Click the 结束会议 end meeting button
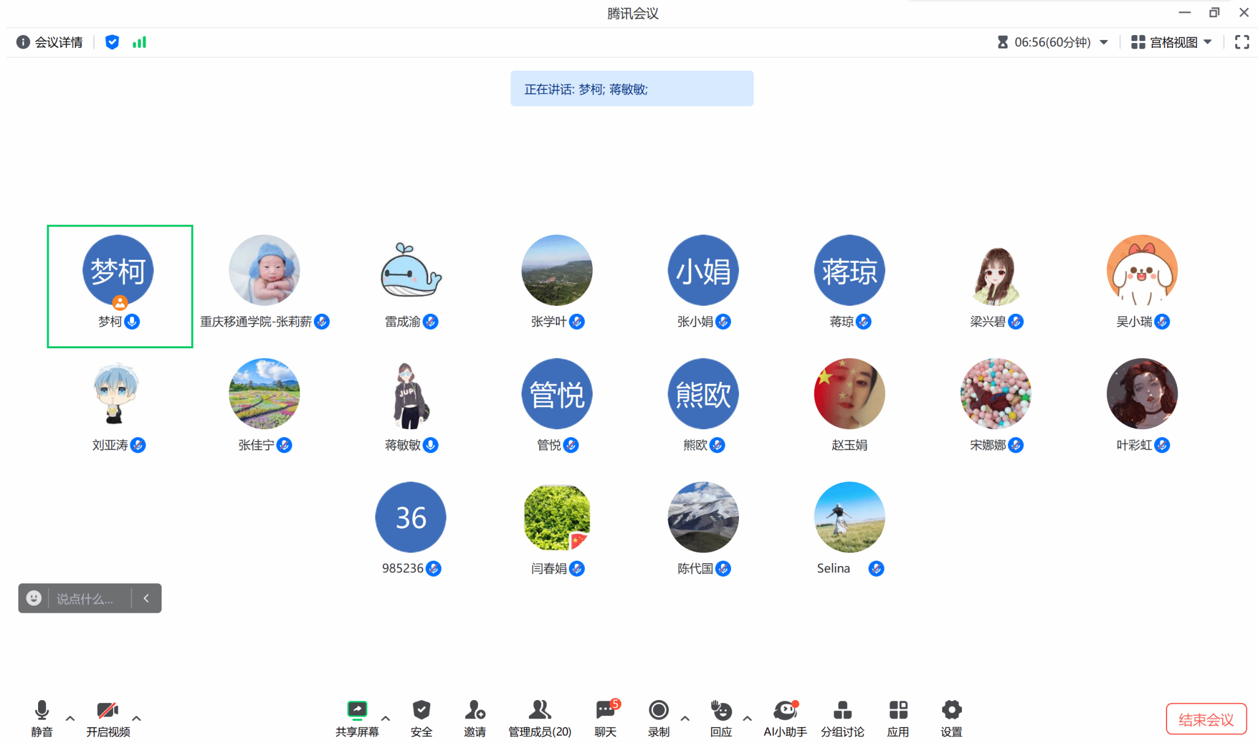The height and width of the screenshot is (743, 1258). click(x=1206, y=719)
